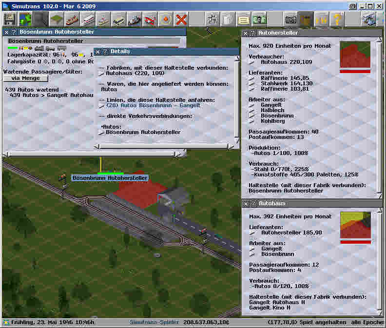Select the red X remove tool
This screenshot has width=386, height=328.
pos(181,19)
